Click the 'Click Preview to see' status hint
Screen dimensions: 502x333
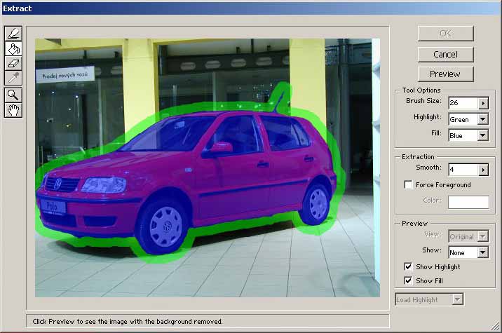(x=128, y=322)
